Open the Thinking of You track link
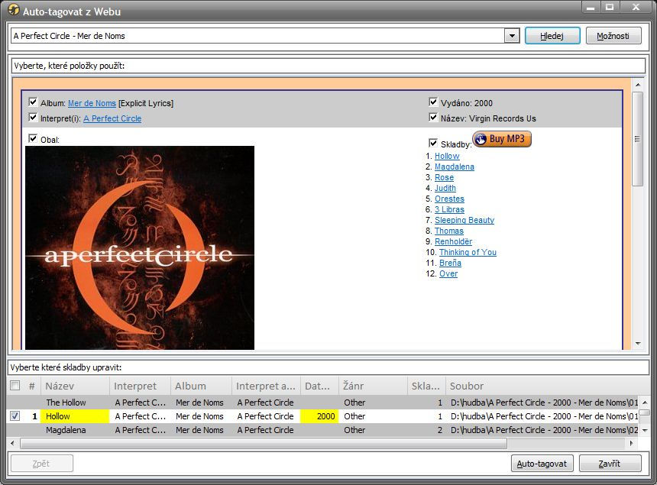 coord(468,252)
